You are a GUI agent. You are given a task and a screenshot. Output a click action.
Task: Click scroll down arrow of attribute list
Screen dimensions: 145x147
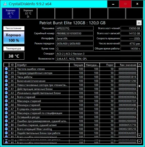click(139, 135)
